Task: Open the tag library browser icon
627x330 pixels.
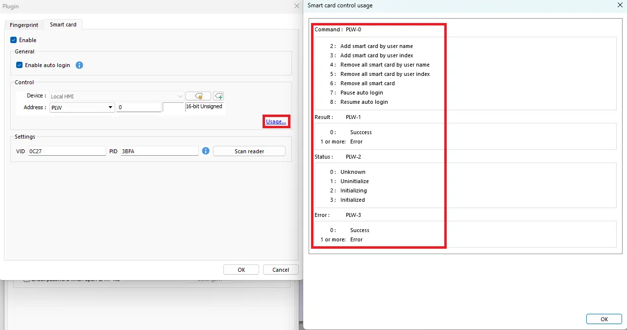Action: coord(198,95)
